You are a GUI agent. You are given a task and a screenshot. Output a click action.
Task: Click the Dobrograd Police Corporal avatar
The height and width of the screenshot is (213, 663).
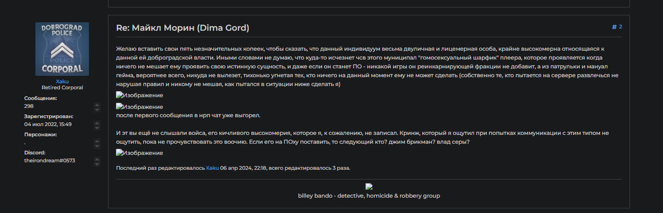[x=62, y=49]
